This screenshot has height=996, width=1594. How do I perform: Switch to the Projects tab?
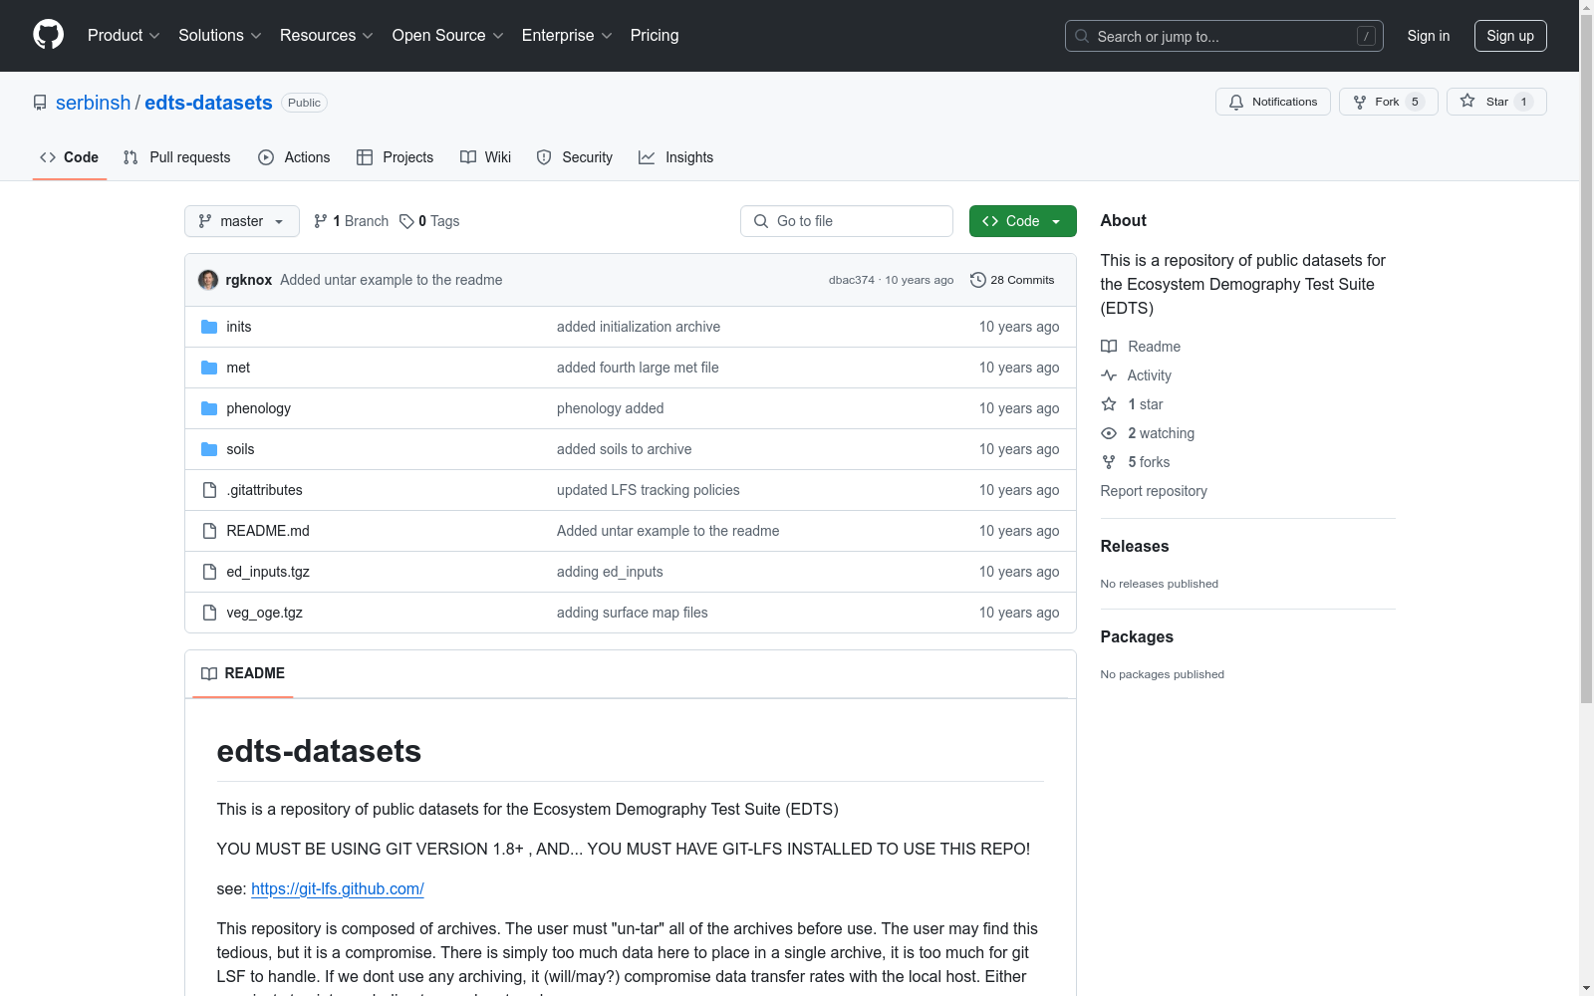(x=396, y=157)
